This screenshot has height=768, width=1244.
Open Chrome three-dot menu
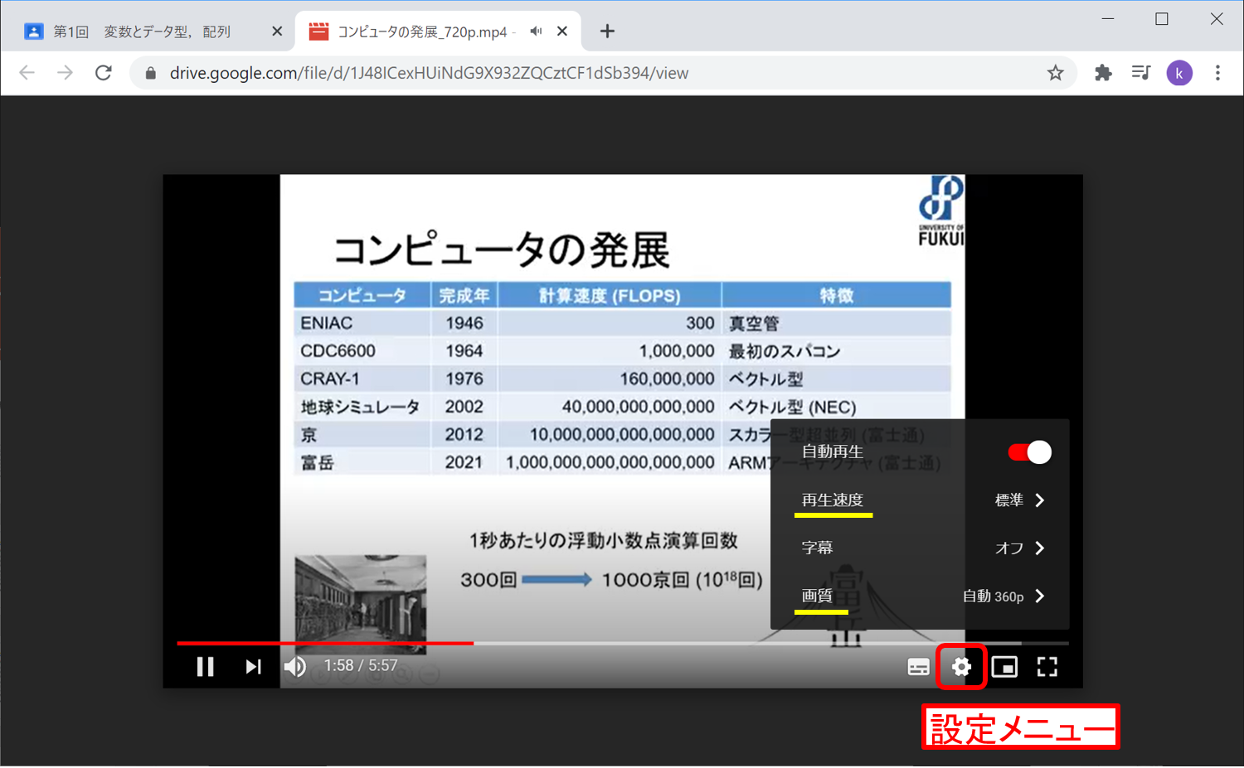pyautogui.click(x=1217, y=73)
